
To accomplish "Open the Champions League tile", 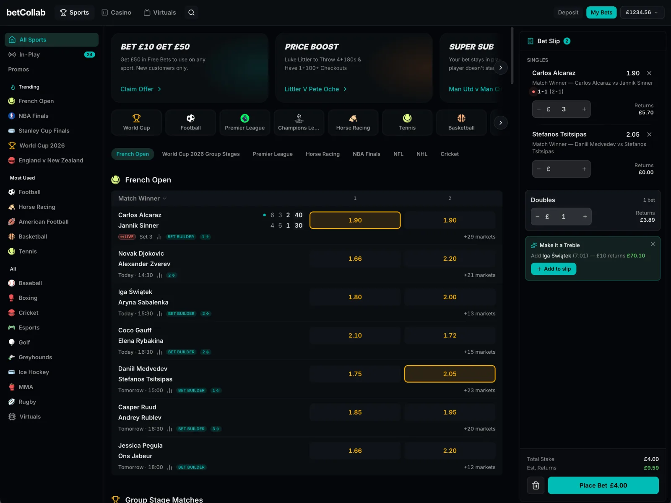I will point(299,122).
